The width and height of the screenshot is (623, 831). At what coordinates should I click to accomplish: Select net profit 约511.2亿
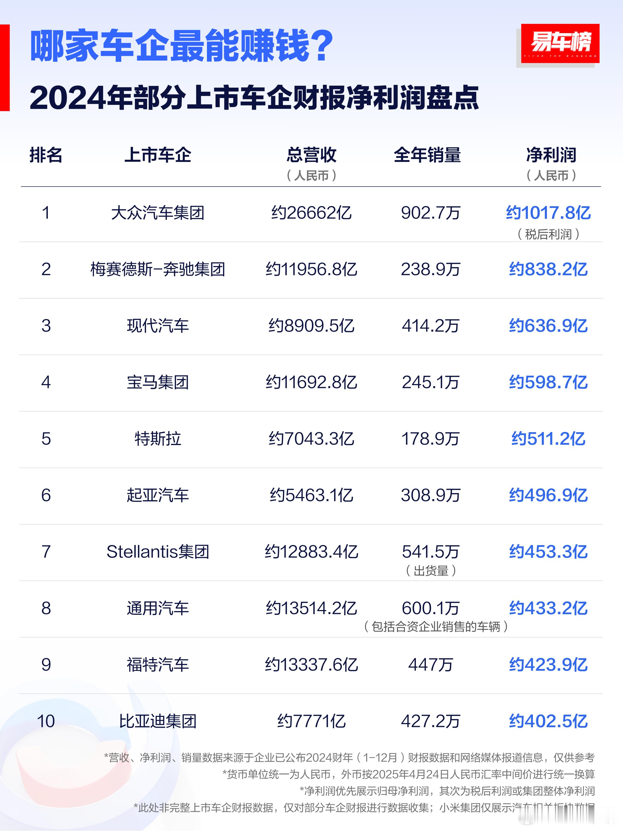click(548, 439)
